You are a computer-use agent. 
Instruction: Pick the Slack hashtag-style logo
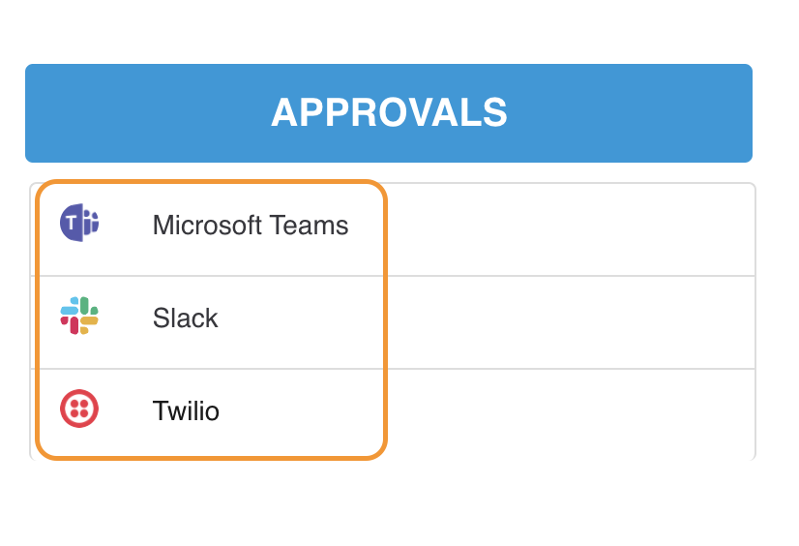(x=79, y=317)
